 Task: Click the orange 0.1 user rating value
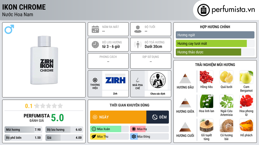pos(29,106)
